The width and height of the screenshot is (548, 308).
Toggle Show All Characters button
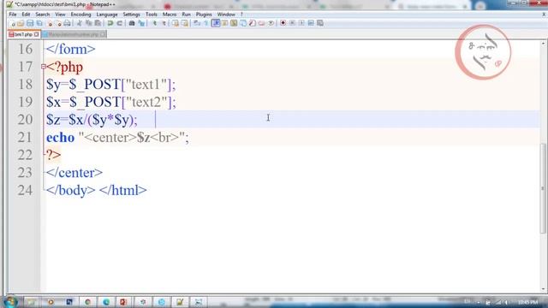[x=206, y=23]
